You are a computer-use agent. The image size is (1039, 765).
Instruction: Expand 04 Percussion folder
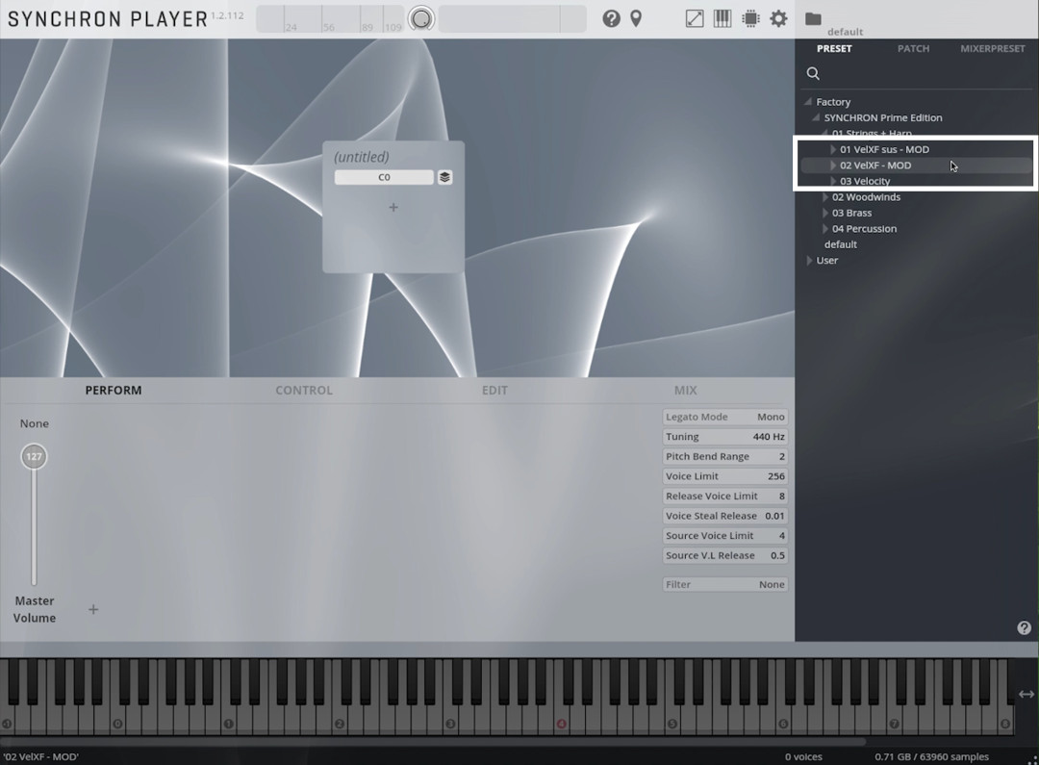click(x=825, y=229)
